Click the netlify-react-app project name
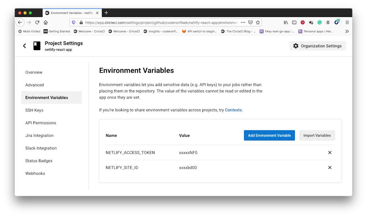This screenshot has height=217, width=367. pos(58,50)
